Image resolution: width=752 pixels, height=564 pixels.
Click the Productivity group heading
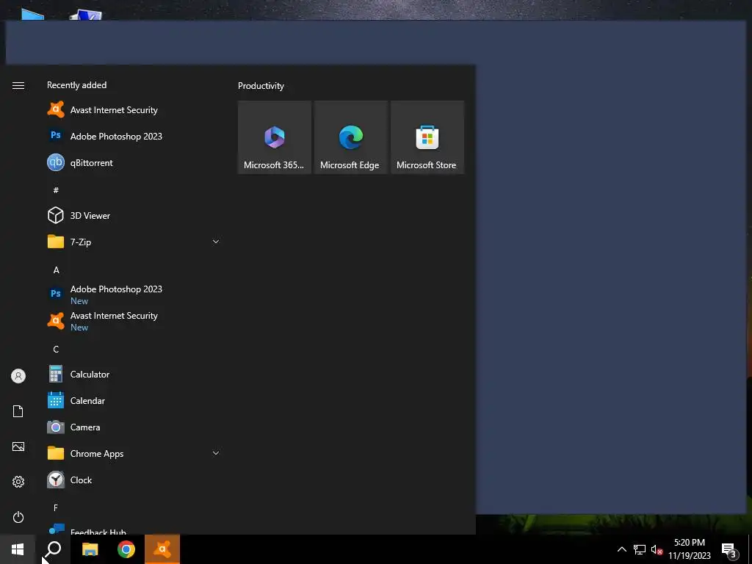261,86
